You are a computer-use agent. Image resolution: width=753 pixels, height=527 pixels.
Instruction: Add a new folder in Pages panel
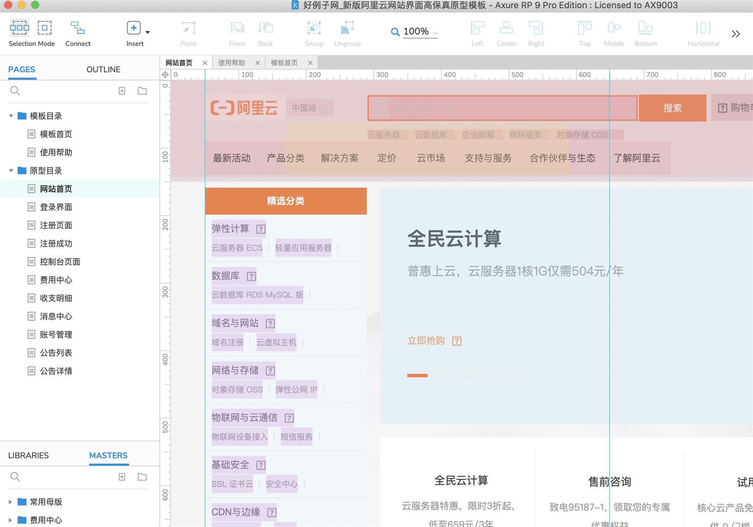142,91
